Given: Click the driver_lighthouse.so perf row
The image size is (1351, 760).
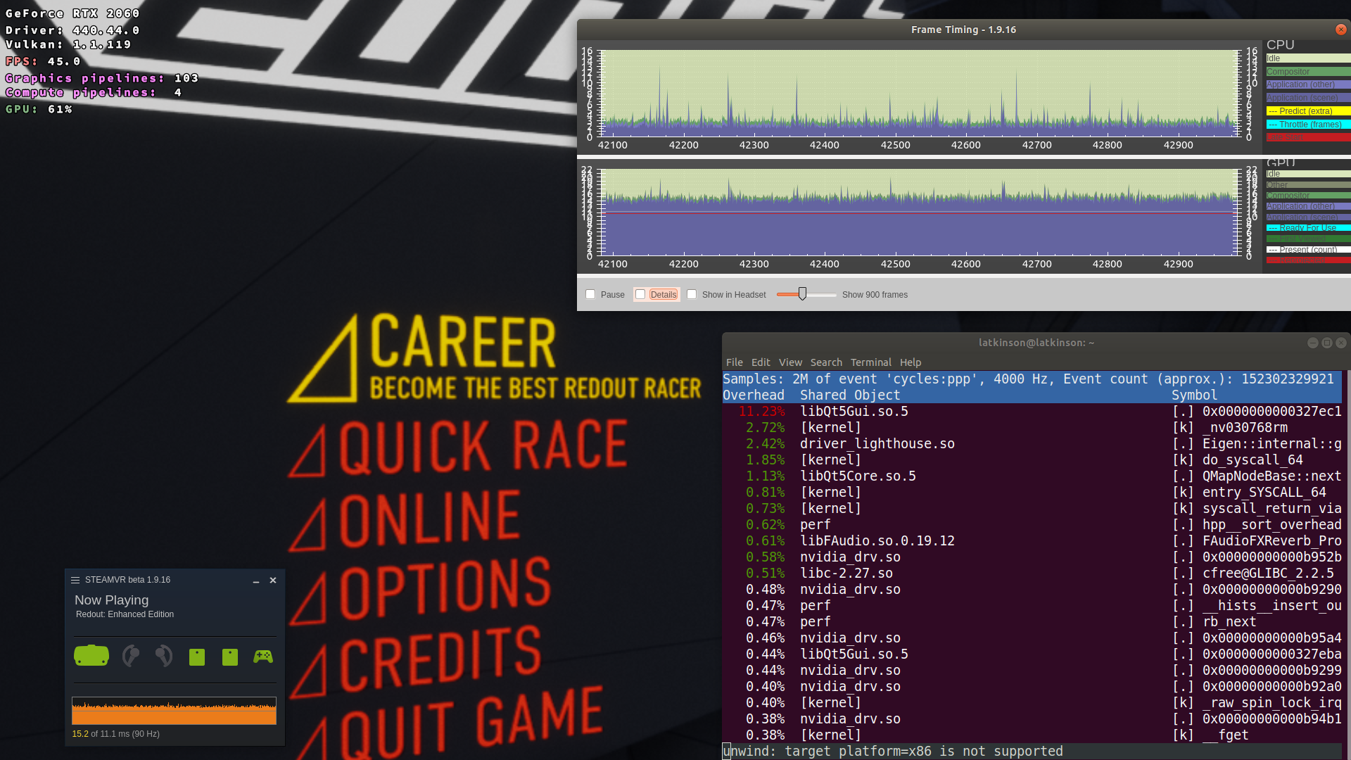Looking at the screenshot, I should [x=1032, y=444].
